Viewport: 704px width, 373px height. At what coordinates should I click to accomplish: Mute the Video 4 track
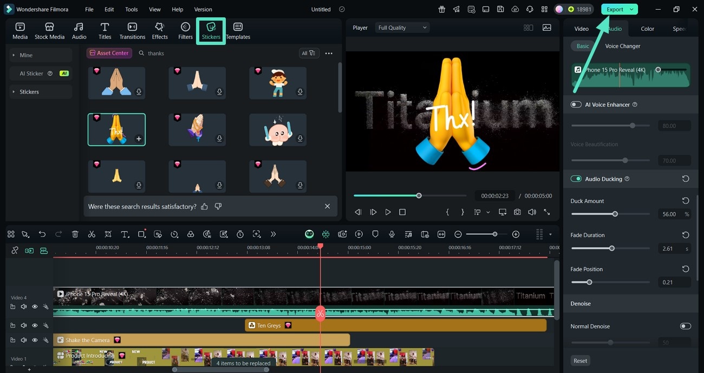[24, 306]
